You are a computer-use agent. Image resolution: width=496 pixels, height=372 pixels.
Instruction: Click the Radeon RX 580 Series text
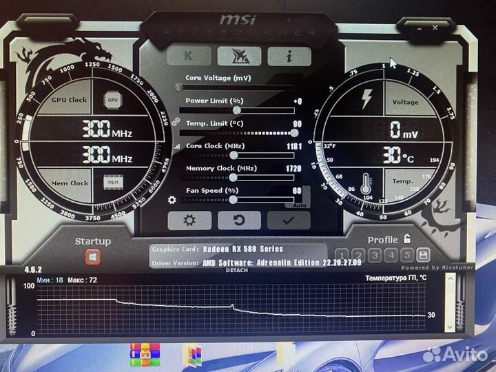[243, 249]
